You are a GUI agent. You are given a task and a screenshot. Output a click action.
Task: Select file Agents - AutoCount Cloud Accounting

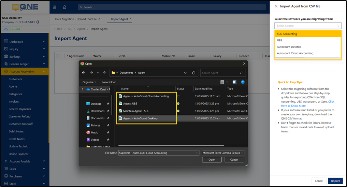point(146,96)
